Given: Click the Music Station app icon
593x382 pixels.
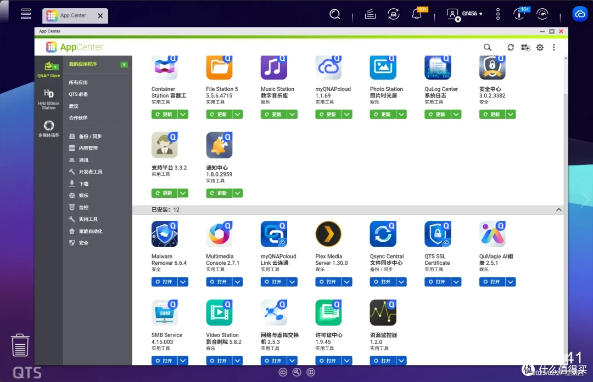Looking at the screenshot, I should (x=274, y=67).
